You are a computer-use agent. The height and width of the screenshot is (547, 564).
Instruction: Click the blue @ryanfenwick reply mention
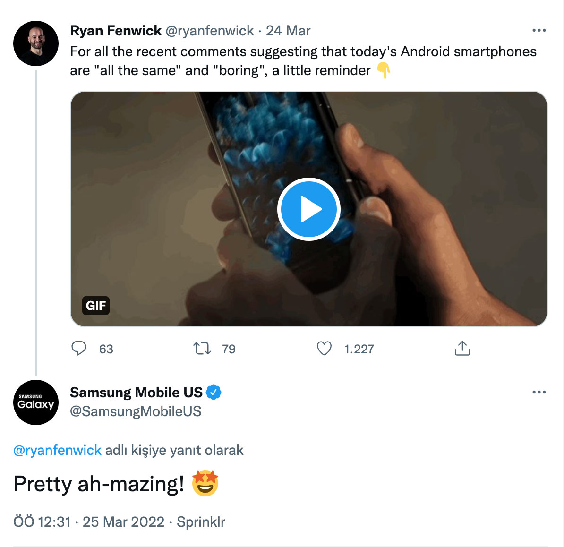tap(57, 450)
